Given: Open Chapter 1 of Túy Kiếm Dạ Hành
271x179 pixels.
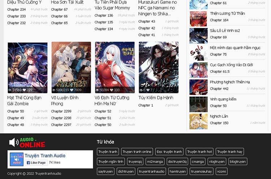Looking at the screenshot, I should click(x=146, y=105).
